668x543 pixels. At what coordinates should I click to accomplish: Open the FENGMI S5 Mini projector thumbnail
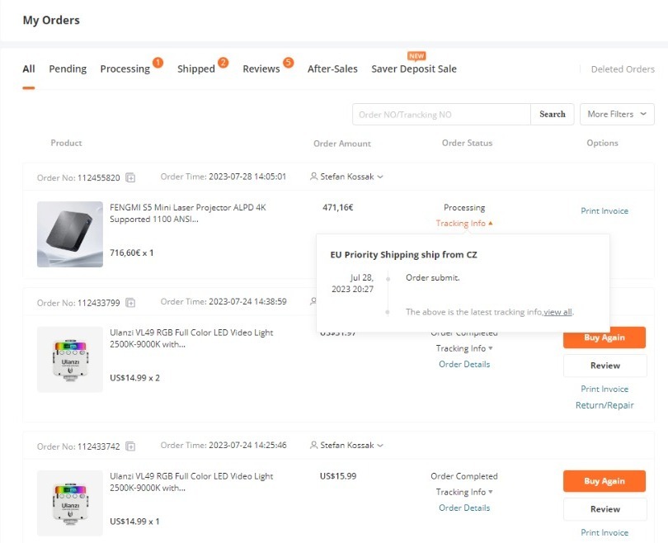coord(70,234)
